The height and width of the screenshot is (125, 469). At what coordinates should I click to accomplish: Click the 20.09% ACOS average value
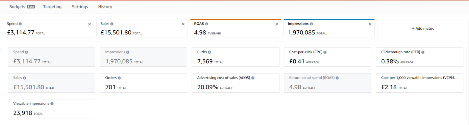[208, 87]
